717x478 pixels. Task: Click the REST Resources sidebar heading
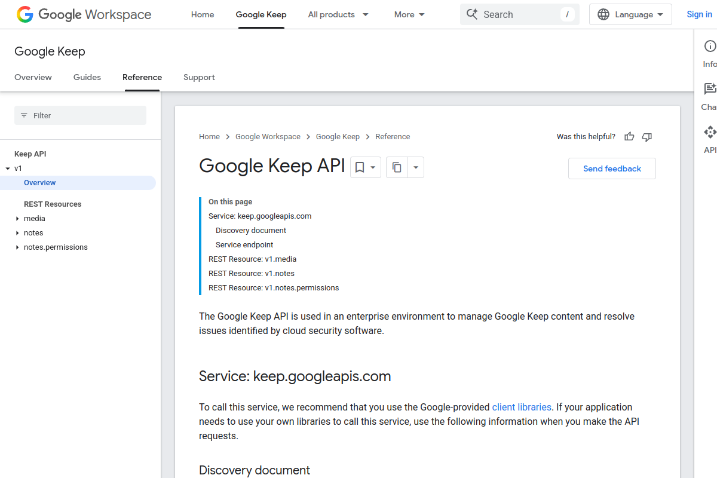[53, 204]
